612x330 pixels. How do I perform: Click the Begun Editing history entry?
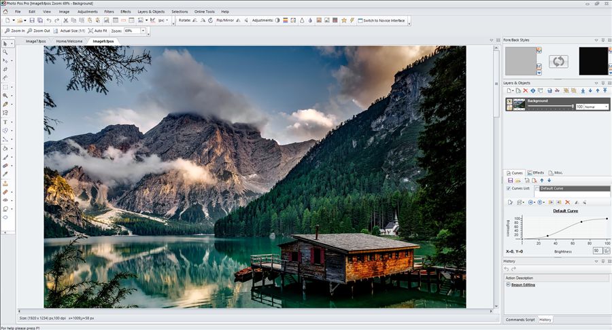click(x=523, y=285)
